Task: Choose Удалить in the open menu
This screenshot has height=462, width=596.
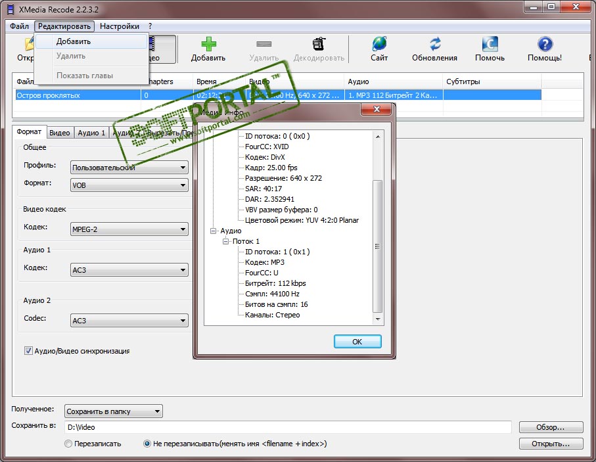Action: point(91,56)
